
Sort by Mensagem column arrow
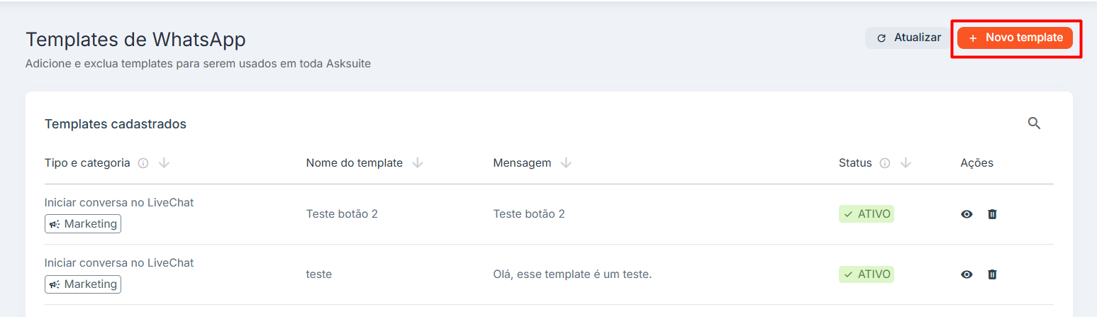[566, 163]
